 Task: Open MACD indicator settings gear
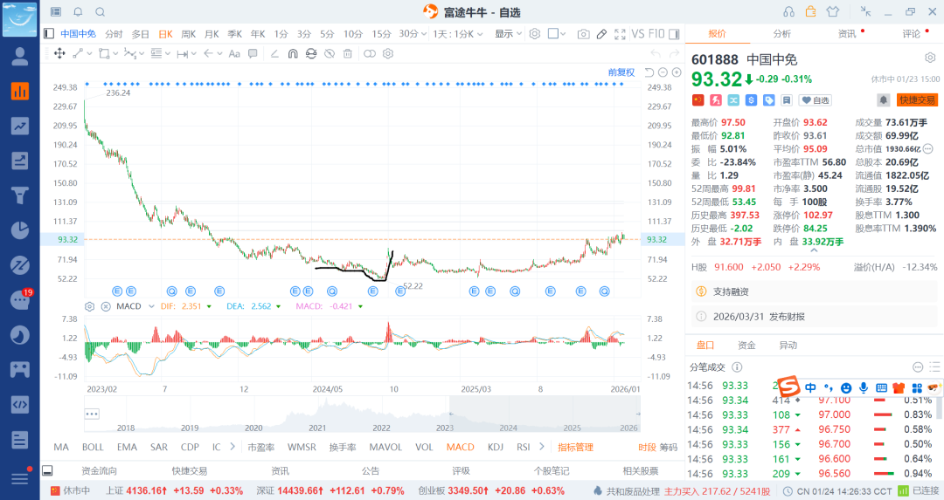coord(90,306)
